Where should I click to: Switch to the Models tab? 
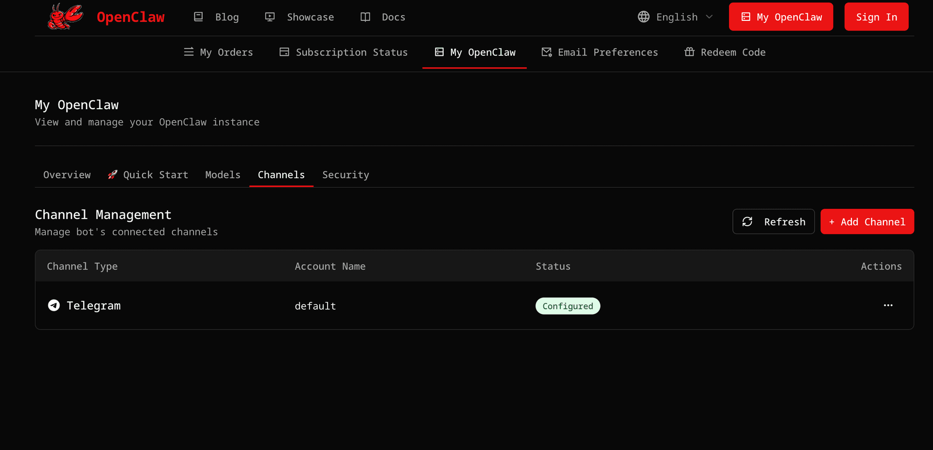(223, 175)
